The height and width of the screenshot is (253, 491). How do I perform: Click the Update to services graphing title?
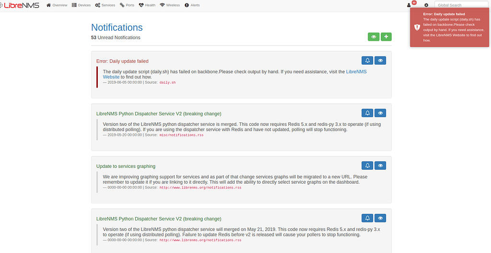point(126,166)
